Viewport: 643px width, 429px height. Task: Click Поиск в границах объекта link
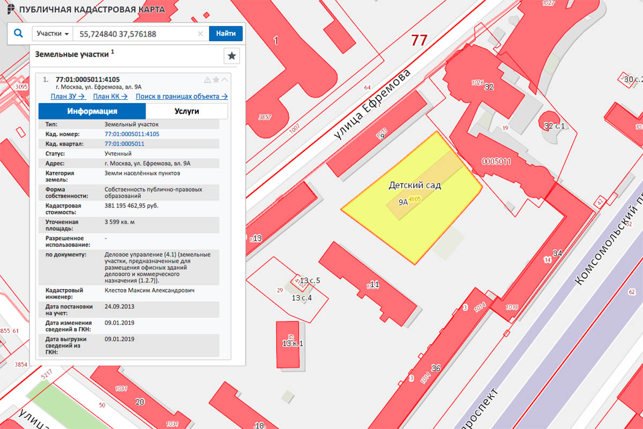pyautogui.click(x=182, y=97)
